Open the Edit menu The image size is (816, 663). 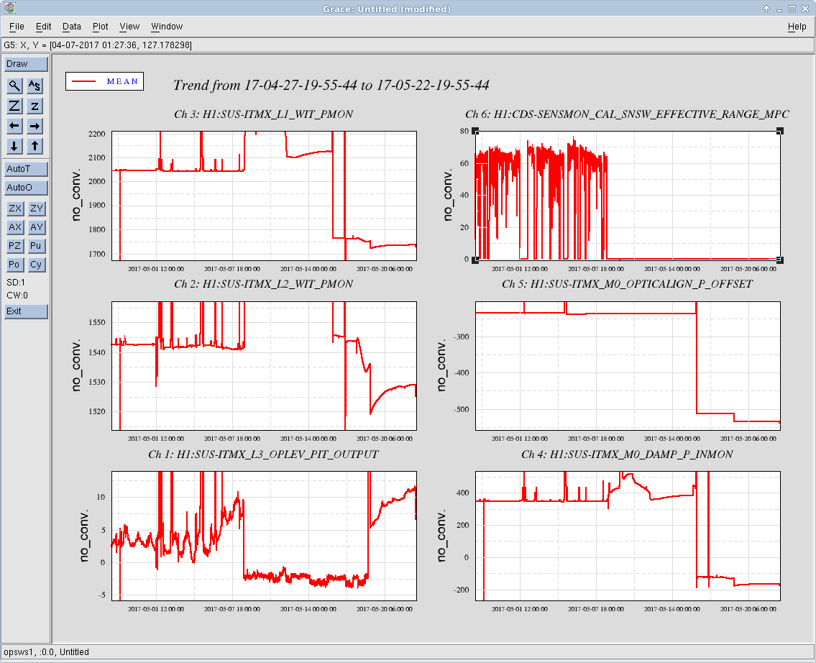click(44, 27)
